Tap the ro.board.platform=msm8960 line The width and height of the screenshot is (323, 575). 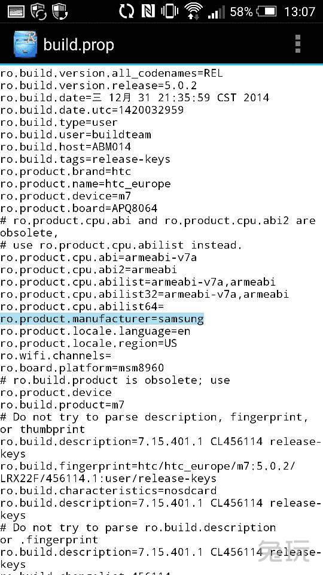click(82, 368)
